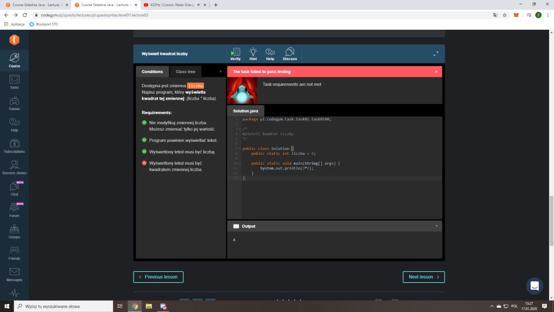Collapse the Output panel
554x312 pixels.
coord(436,226)
